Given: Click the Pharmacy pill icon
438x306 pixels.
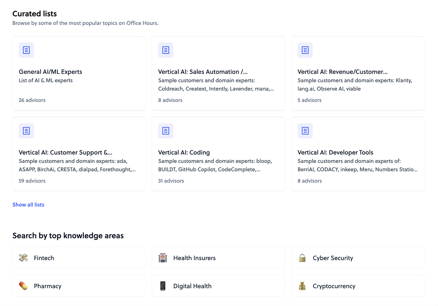Looking at the screenshot, I should coord(24,286).
